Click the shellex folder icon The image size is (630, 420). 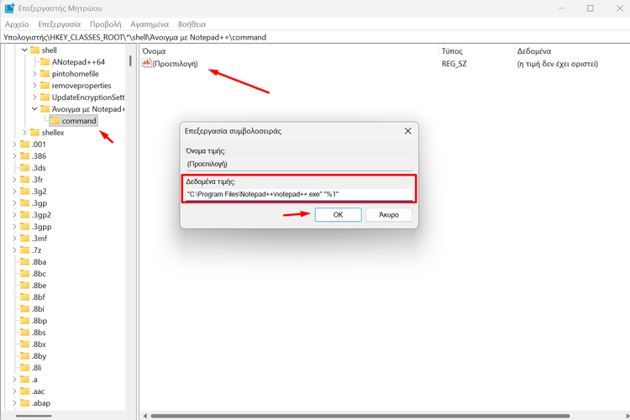tap(34, 133)
